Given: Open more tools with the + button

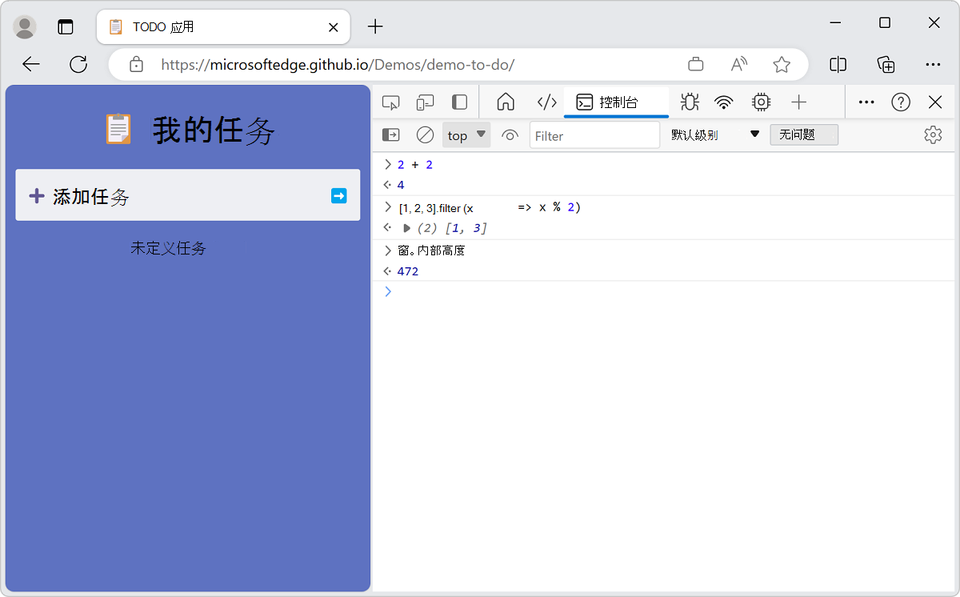Looking at the screenshot, I should tap(798, 102).
